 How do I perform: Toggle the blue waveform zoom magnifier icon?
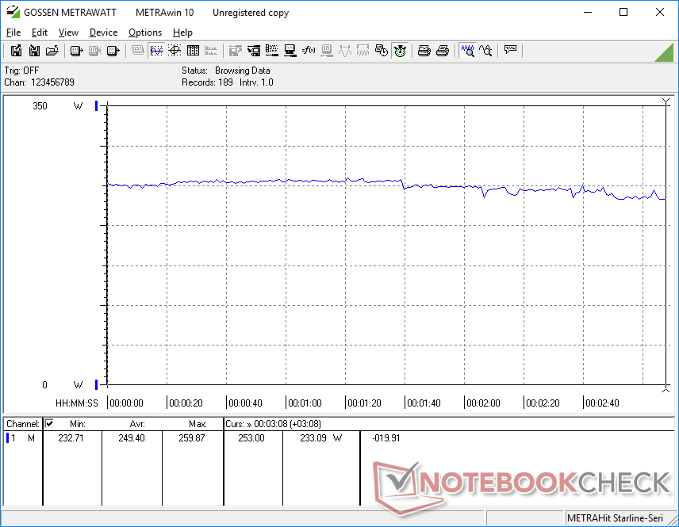pos(468,51)
